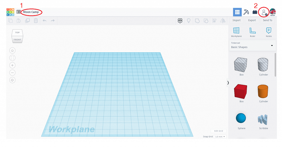Click the Home view button
This screenshot has width=282, height=147.
pyautogui.click(x=12, y=51)
